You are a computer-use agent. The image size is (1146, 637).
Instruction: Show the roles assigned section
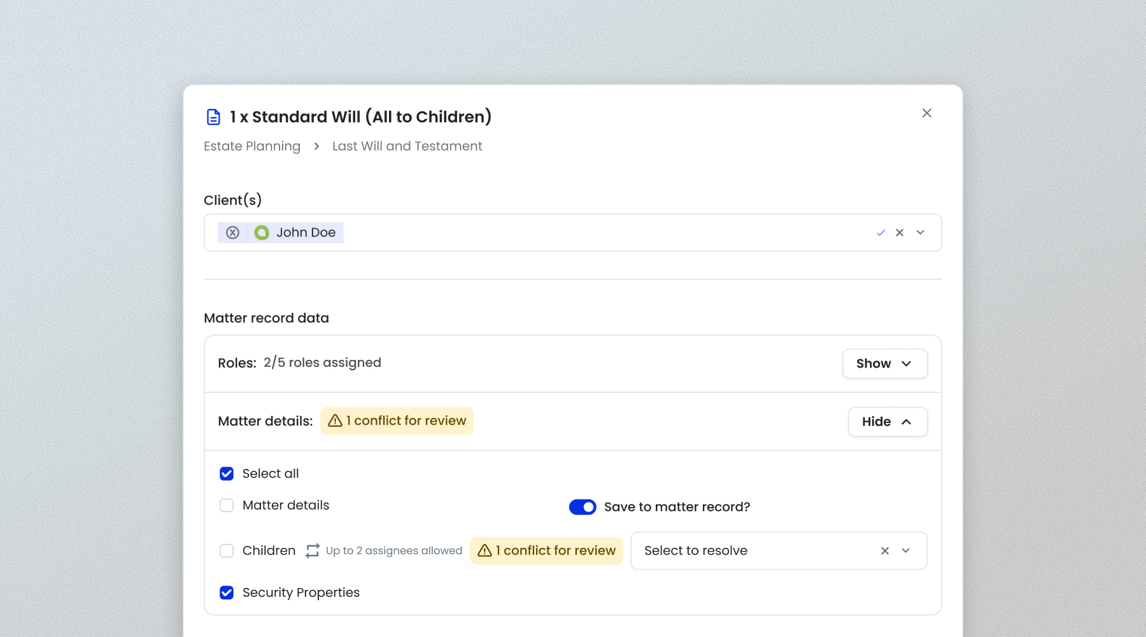[884, 364]
